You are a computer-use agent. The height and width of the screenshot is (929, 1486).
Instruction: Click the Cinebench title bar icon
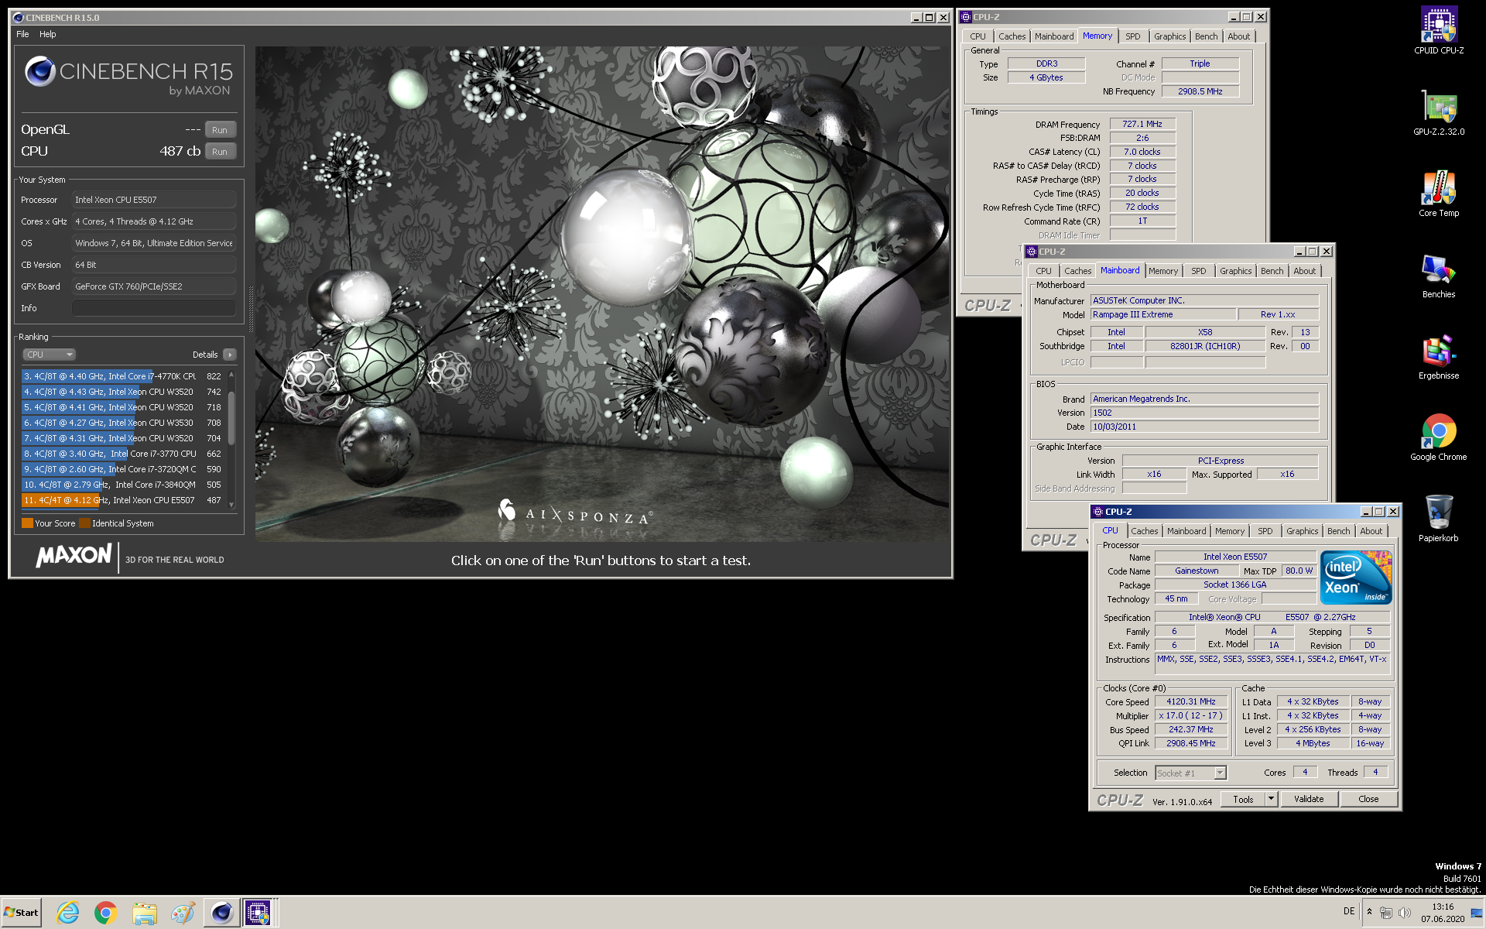click(18, 17)
